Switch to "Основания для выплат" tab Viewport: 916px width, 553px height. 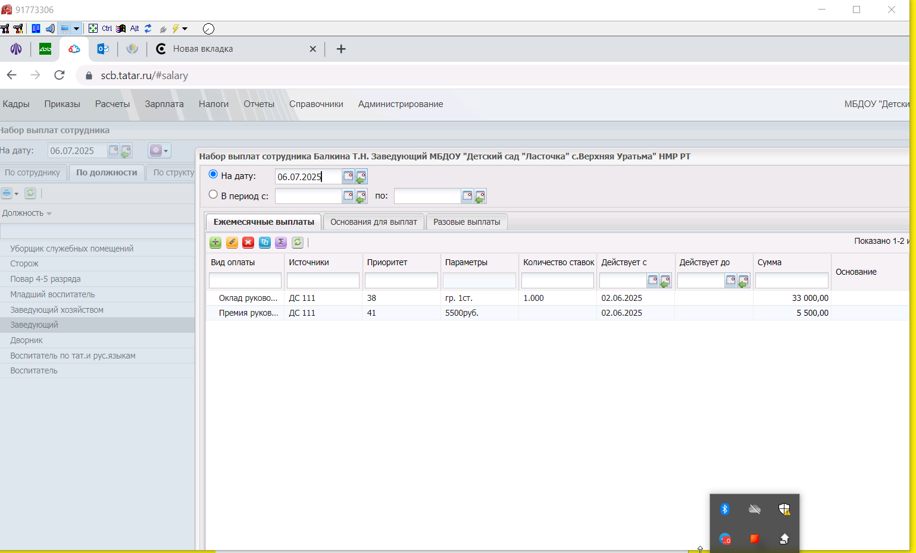coord(374,222)
